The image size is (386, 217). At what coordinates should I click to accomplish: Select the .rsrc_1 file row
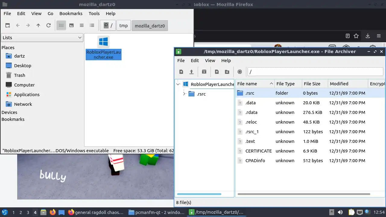310,132
